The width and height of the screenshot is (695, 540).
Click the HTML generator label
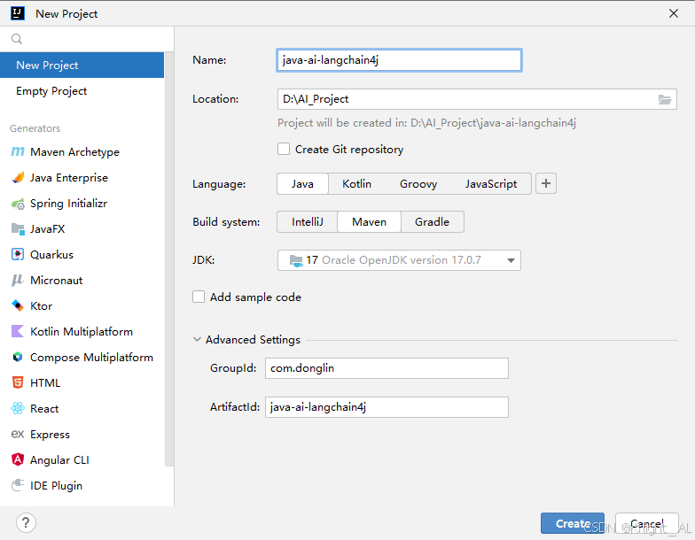coord(45,382)
